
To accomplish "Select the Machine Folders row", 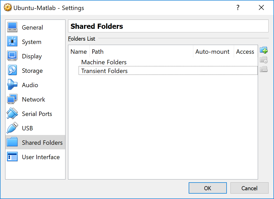I will (x=168, y=62).
